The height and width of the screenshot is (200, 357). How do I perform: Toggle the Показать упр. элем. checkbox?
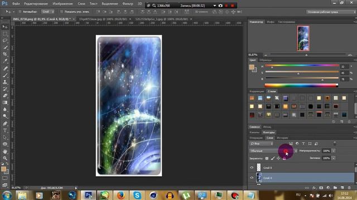tap(61, 12)
